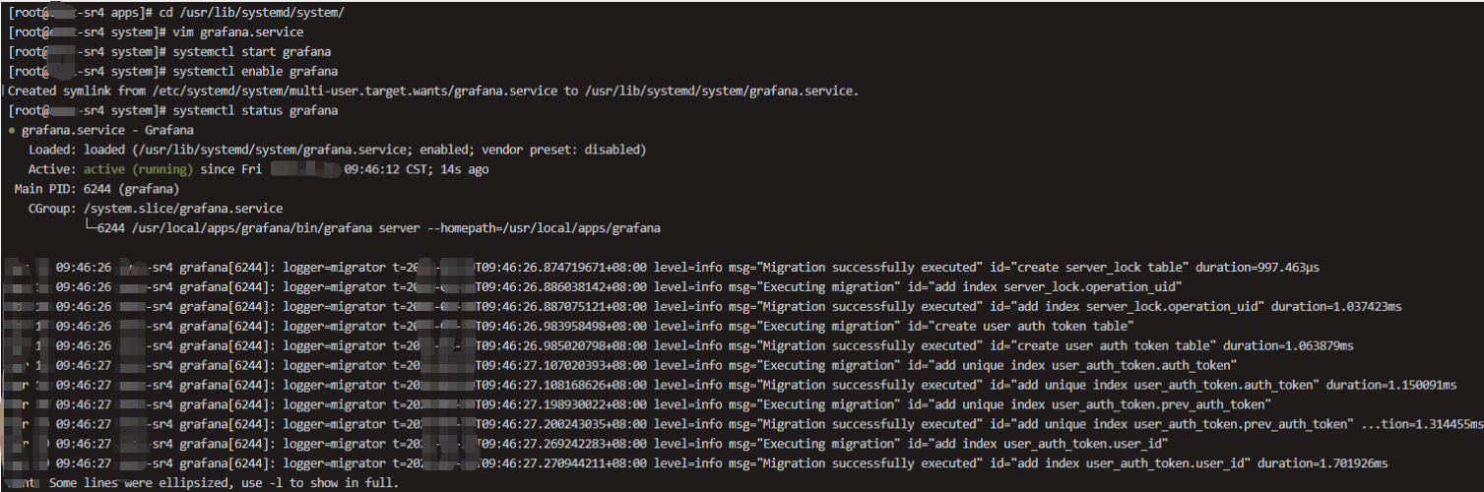Click the truncated "...tion=1.314455ms" value

click(x=1421, y=425)
